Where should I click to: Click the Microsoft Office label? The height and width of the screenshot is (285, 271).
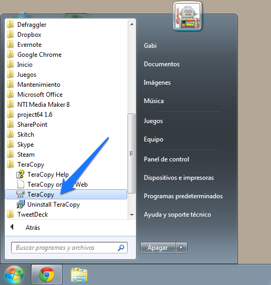40,94
